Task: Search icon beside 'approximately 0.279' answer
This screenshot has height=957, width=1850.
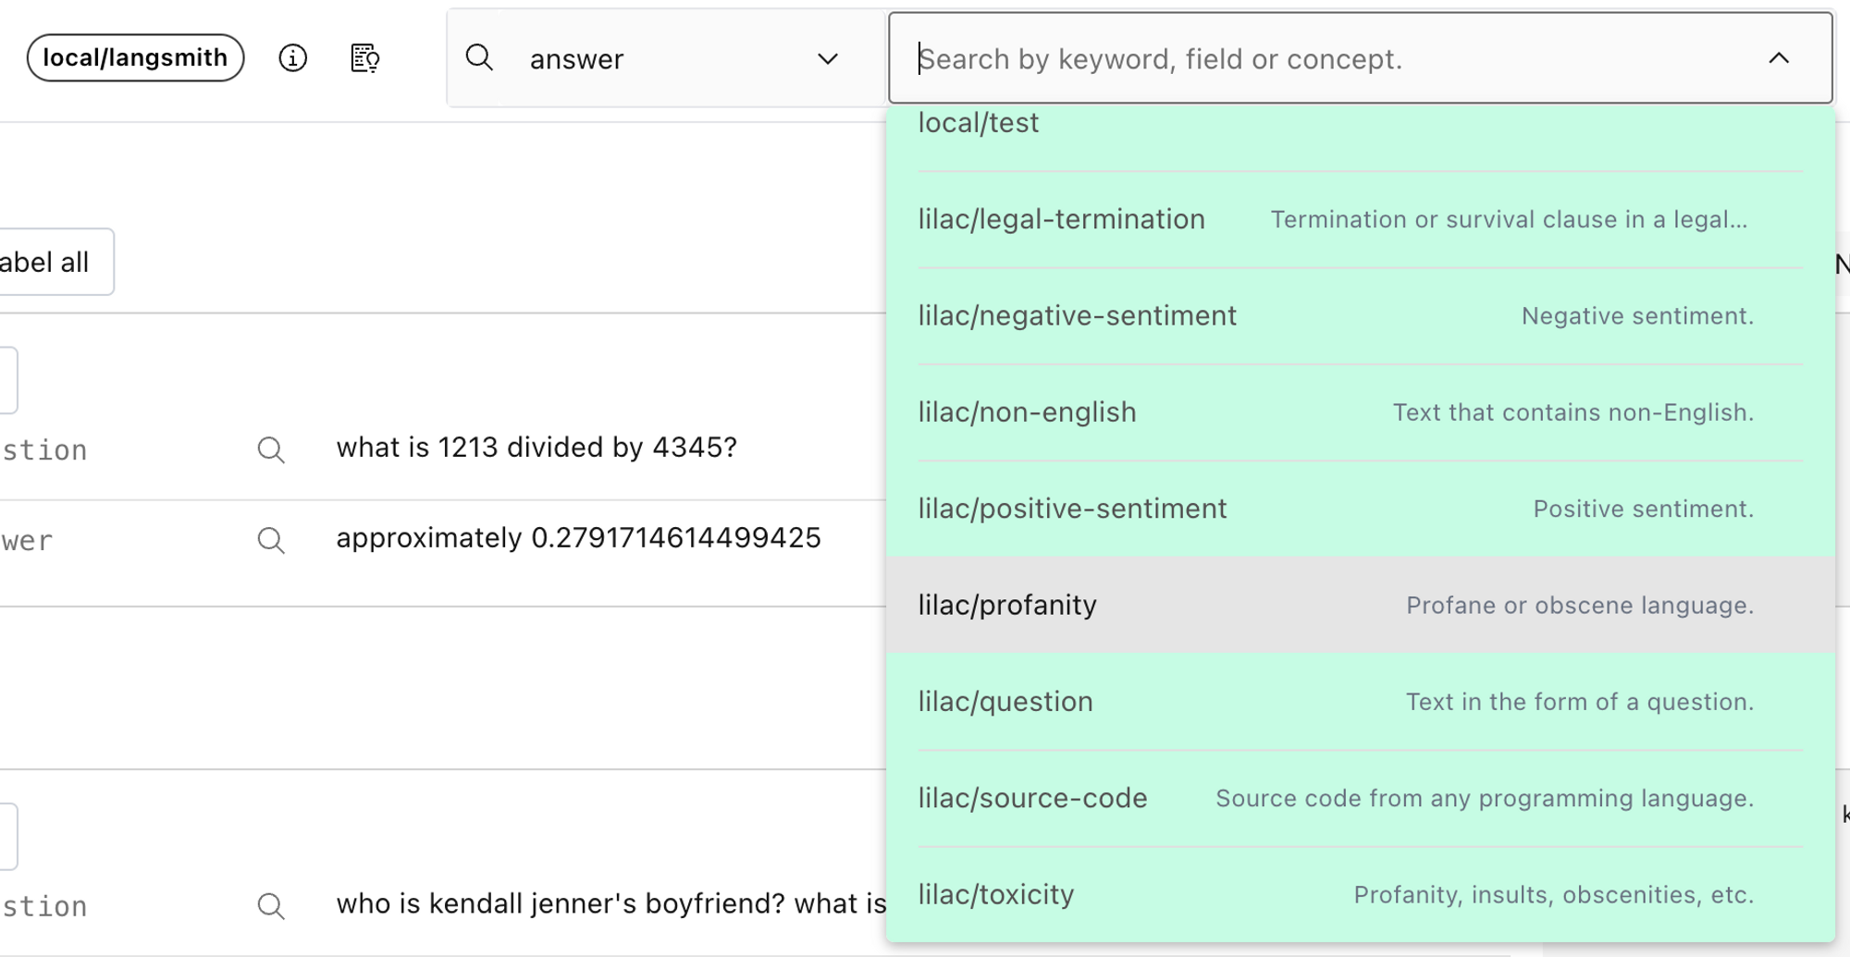Action: tap(271, 540)
